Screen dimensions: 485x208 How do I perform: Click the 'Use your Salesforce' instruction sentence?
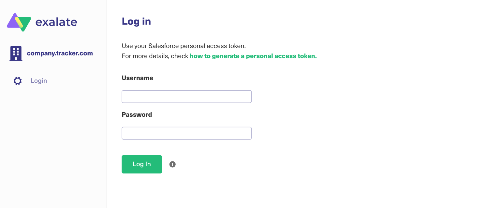(x=184, y=46)
